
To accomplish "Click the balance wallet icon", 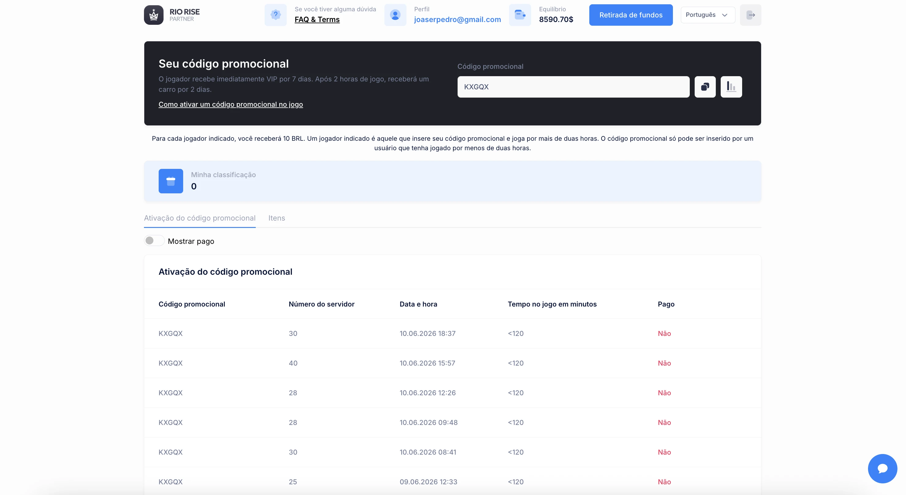I will pyautogui.click(x=520, y=15).
